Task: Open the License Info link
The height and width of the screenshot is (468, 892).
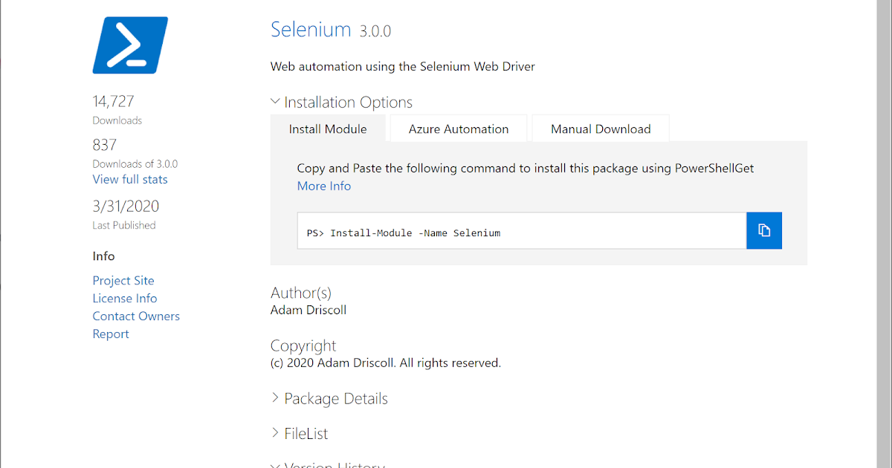Action: click(125, 299)
